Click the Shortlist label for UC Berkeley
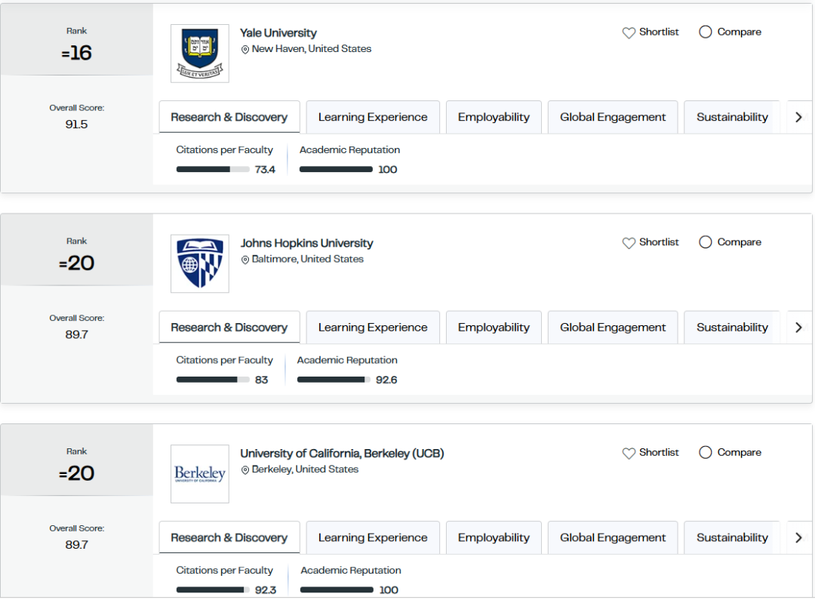Viewport: 815px width, 600px height. pyautogui.click(x=659, y=452)
